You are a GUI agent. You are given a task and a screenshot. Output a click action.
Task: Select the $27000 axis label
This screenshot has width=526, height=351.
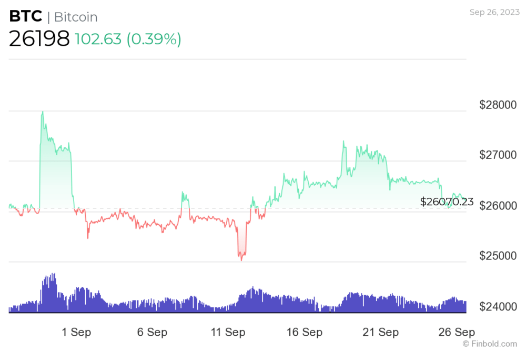click(x=498, y=155)
